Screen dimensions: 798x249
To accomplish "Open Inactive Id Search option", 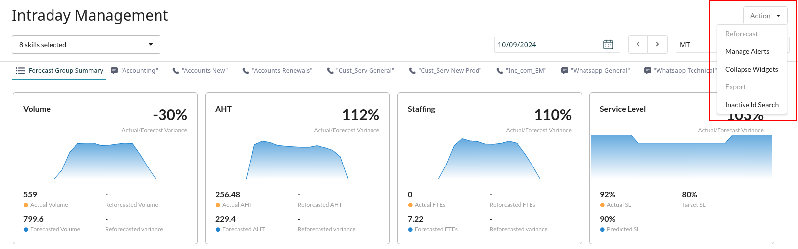I will (x=752, y=105).
